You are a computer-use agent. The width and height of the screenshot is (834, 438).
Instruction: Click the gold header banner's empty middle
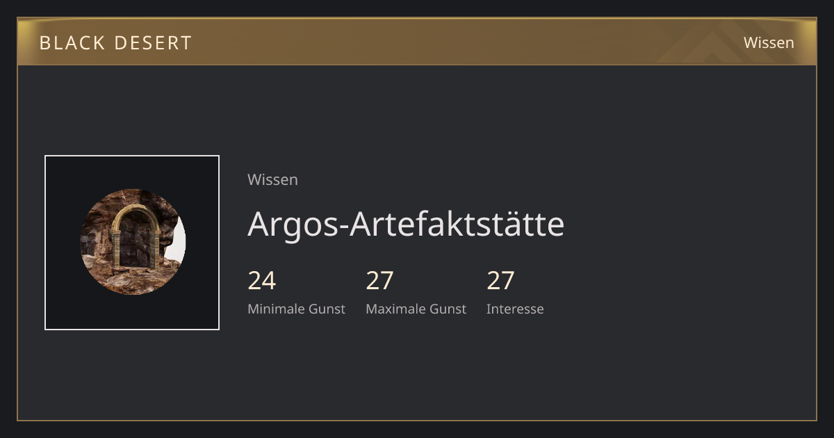(417, 42)
